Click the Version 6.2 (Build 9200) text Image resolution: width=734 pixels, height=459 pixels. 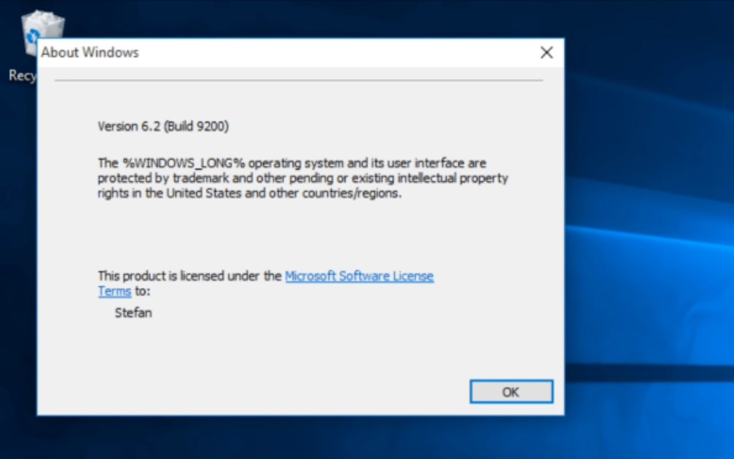coord(163,126)
